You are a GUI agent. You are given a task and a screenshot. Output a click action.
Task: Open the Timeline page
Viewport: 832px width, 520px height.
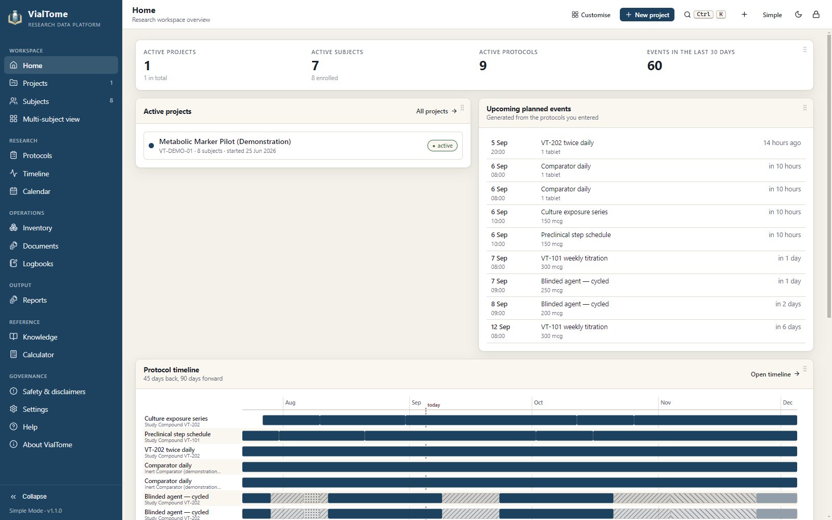(x=61, y=174)
